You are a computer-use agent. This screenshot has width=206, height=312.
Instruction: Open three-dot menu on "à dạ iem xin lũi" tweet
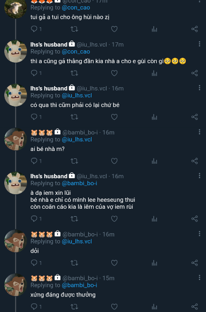tap(200, 176)
